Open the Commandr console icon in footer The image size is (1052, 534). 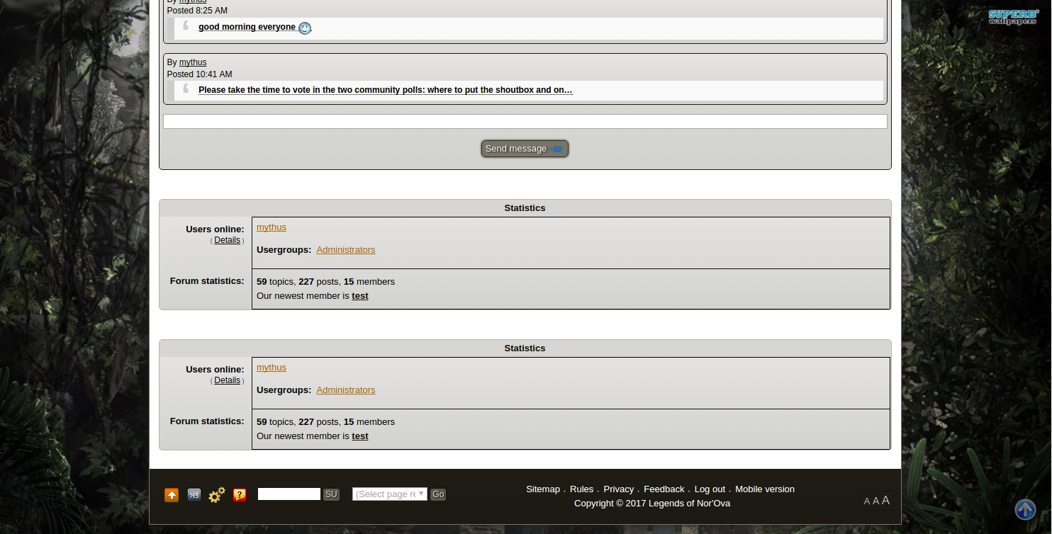(194, 495)
